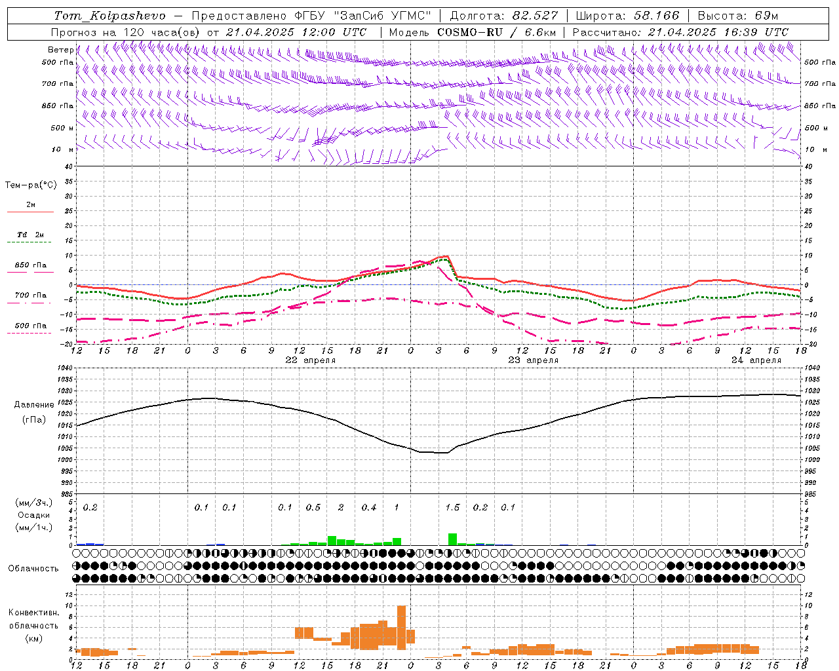Click the 700 гПа temperature legend entry
839x671 pixels.
coord(30,295)
